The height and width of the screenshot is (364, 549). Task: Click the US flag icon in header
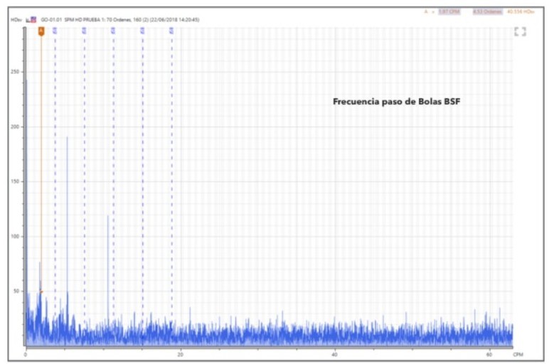pyautogui.click(x=33, y=20)
